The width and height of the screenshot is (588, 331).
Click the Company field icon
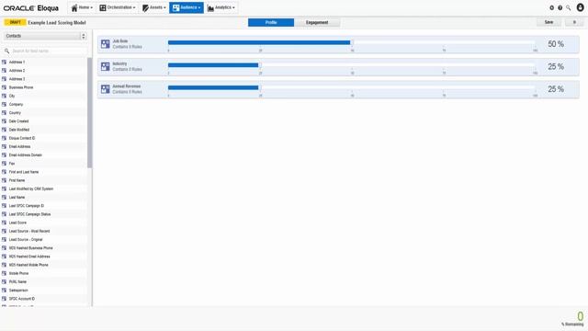(4, 104)
